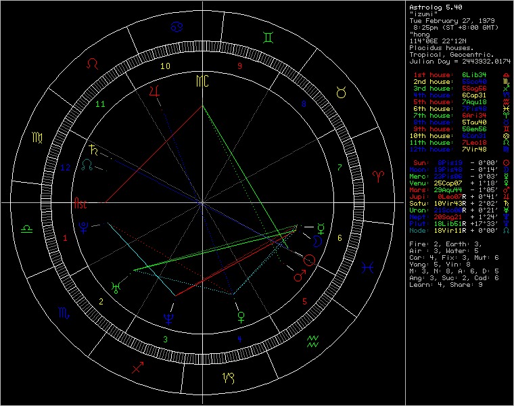The width and height of the screenshot is (514, 406).
Task: Select the '4th house: 6Cap31' row
Action: pyautogui.click(x=461, y=95)
